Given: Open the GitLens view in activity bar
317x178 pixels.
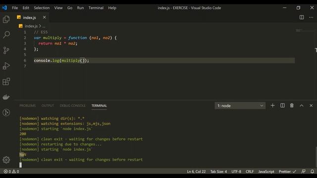Looking at the screenshot, I should click(x=6, y=112).
